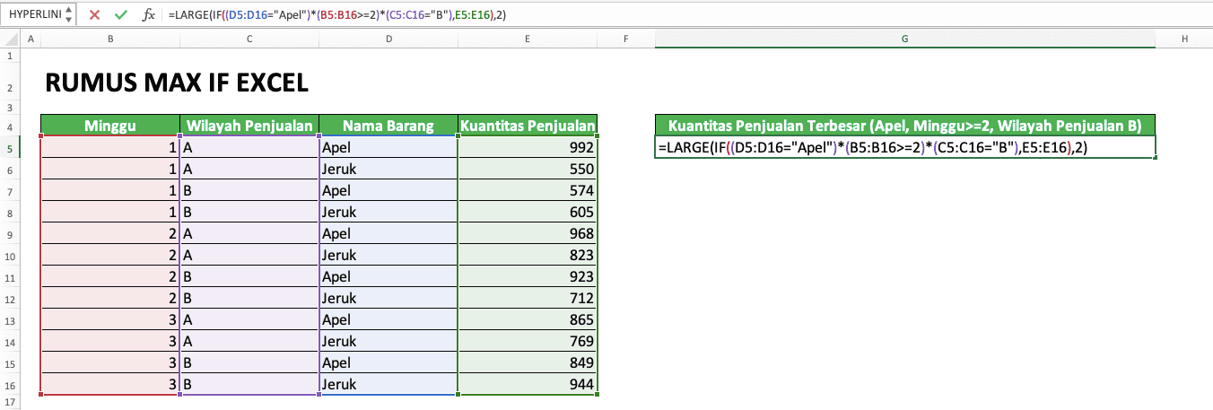The image size is (1213, 410).
Task: Click region A in the row with 968
Action: pos(249,233)
